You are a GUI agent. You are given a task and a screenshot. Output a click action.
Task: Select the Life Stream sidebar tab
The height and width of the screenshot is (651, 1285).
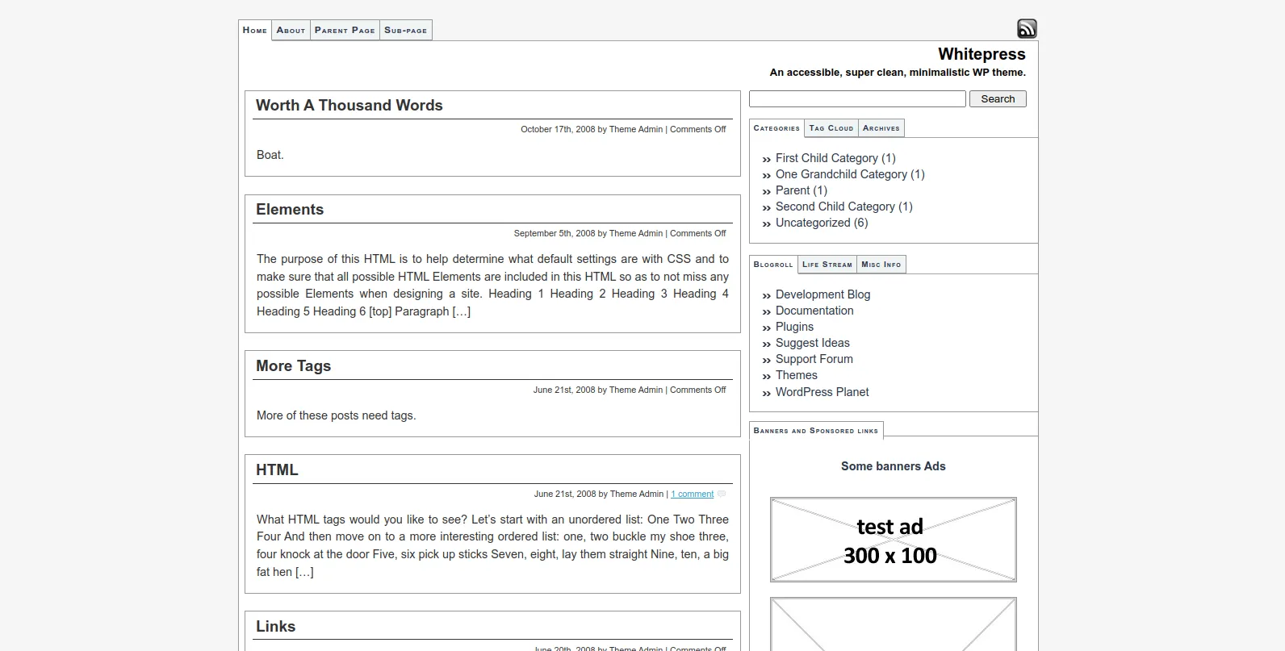point(827,265)
